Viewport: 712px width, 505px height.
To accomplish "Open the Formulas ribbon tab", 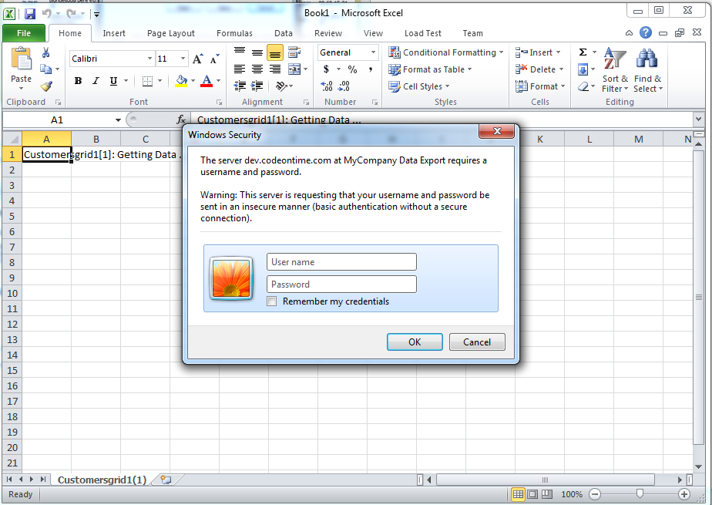I will [x=234, y=33].
